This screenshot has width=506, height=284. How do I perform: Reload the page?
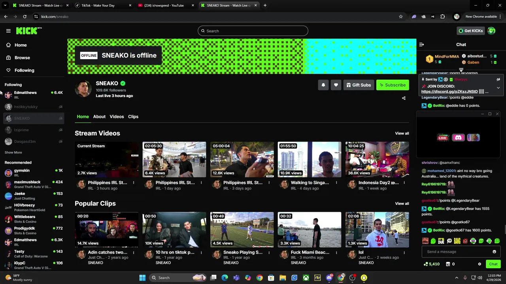point(25,17)
